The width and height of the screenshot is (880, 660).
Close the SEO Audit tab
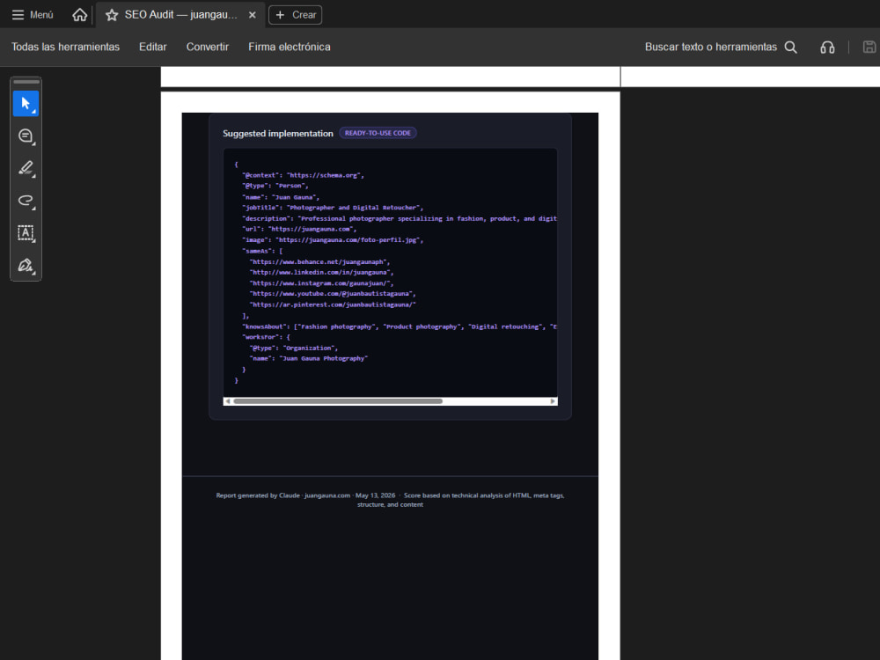click(x=252, y=15)
